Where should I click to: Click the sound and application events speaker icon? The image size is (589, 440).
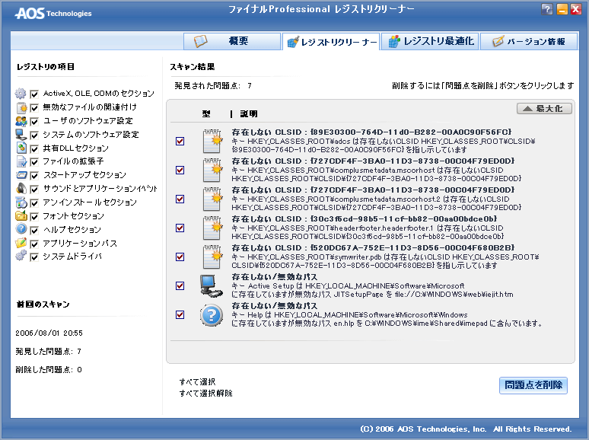pos(21,189)
